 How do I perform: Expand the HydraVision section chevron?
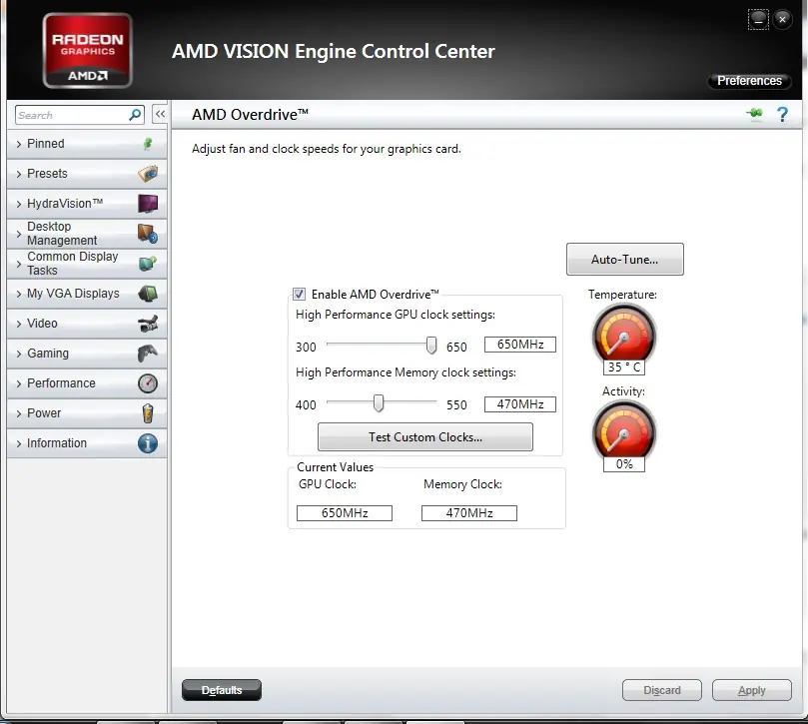coord(19,204)
